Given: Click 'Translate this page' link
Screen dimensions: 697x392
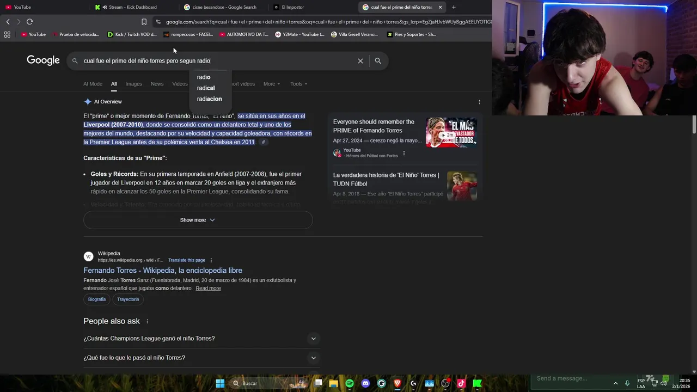Looking at the screenshot, I should 187,260.
